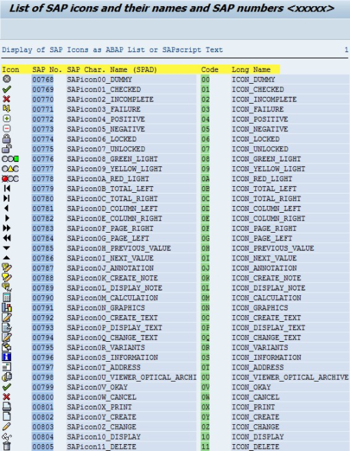Screen dimensions: 350x451
Task: Click the bar chart graphics icon
Action: click(x=7, y=308)
